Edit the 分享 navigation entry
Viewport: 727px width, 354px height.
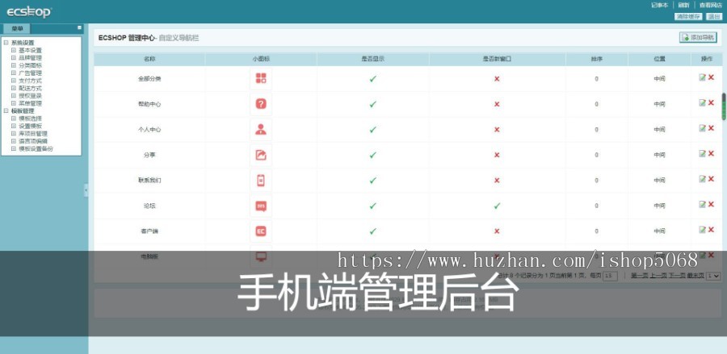pos(702,154)
